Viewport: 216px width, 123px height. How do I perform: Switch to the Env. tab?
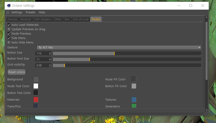pos(67,19)
